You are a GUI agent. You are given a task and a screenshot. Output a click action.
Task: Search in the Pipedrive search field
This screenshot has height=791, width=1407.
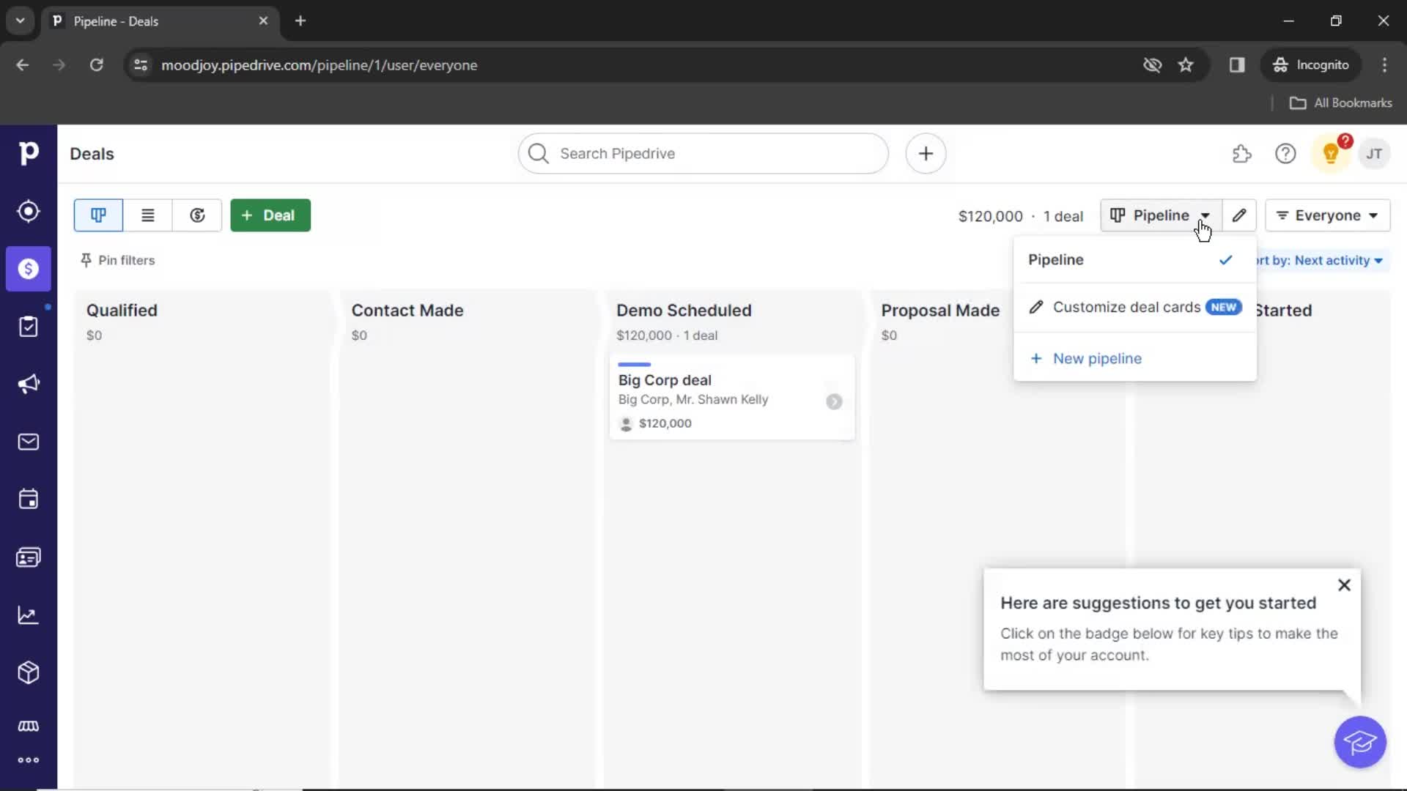tap(703, 154)
